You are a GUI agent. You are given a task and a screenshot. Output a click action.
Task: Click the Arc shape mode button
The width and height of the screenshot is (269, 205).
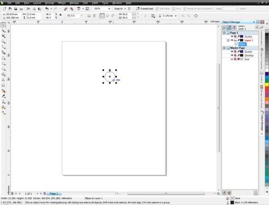coord(113,16)
